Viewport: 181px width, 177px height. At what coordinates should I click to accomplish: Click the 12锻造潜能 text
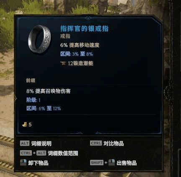[80, 63]
